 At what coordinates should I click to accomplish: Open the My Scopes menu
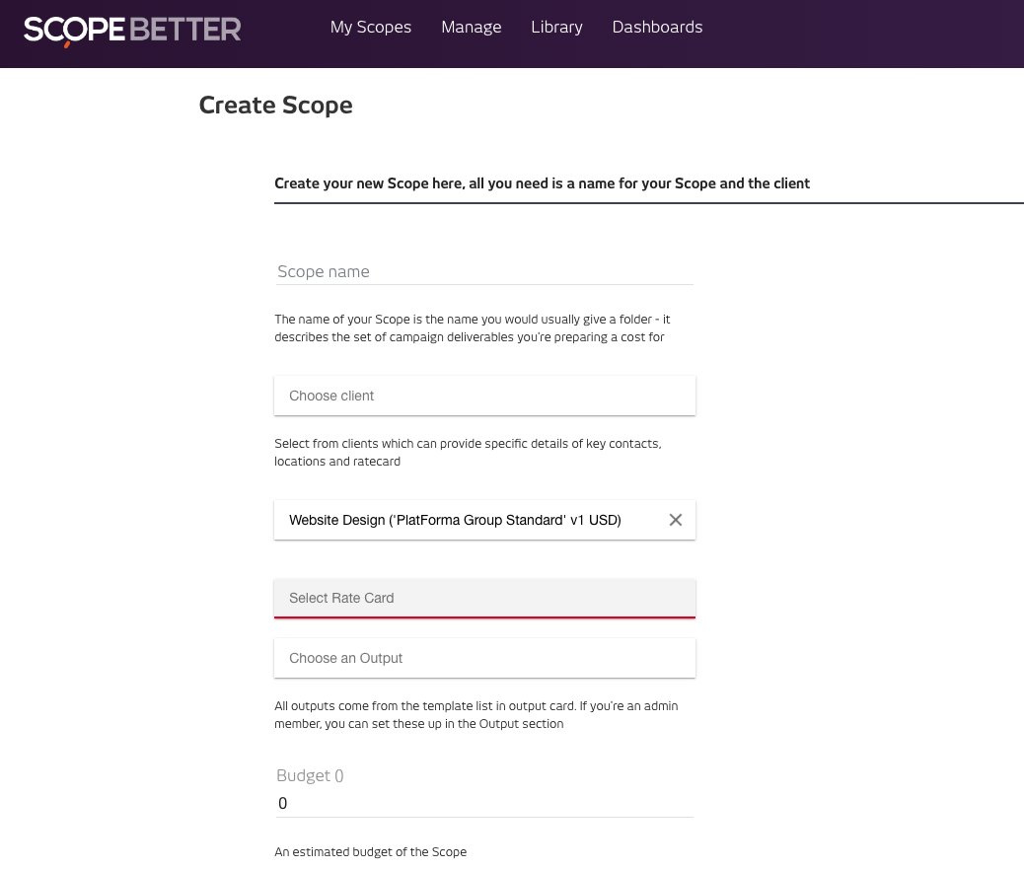370,27
